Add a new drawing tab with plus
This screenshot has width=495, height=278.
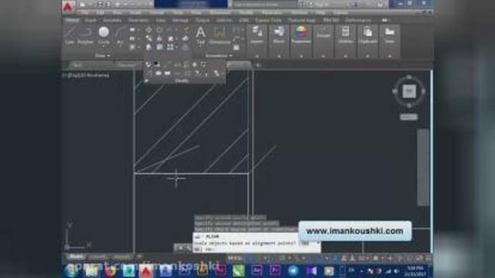(258, 65)
